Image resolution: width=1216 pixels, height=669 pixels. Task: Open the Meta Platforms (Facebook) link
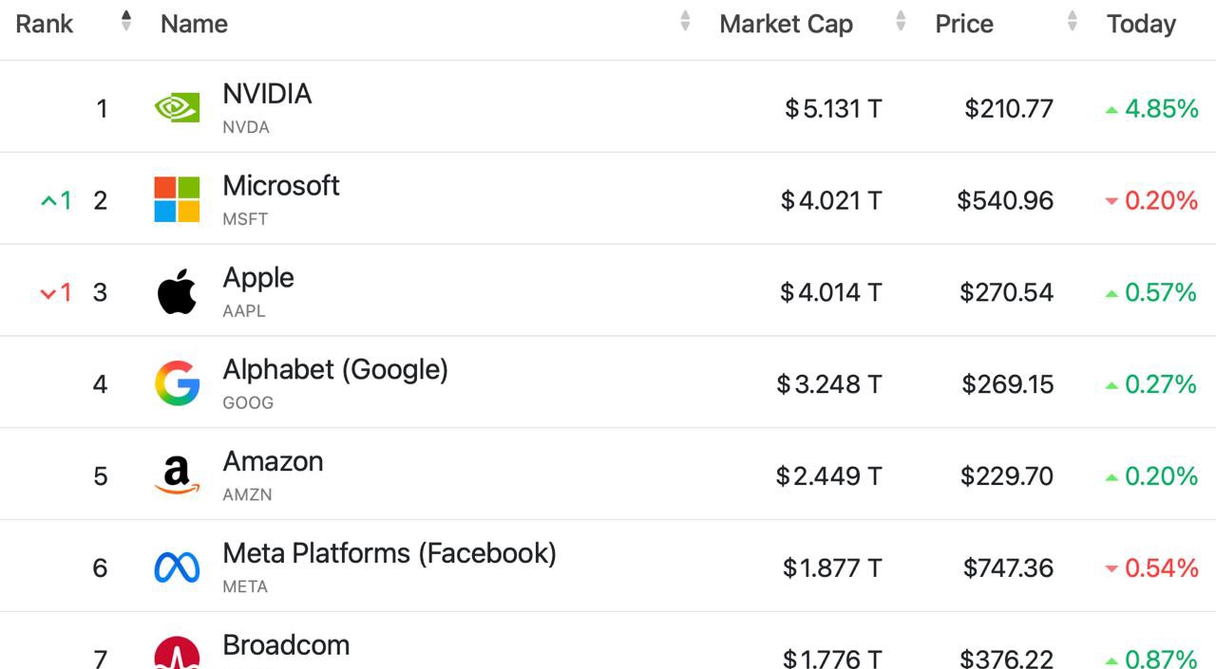(x=389, y=553)
